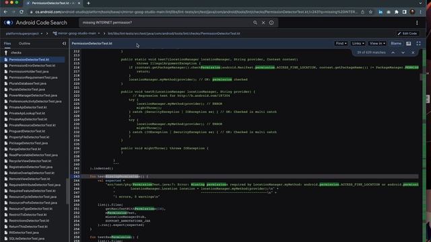
Task: Open the Find dropdown menu
Action: tap(341, 44)
